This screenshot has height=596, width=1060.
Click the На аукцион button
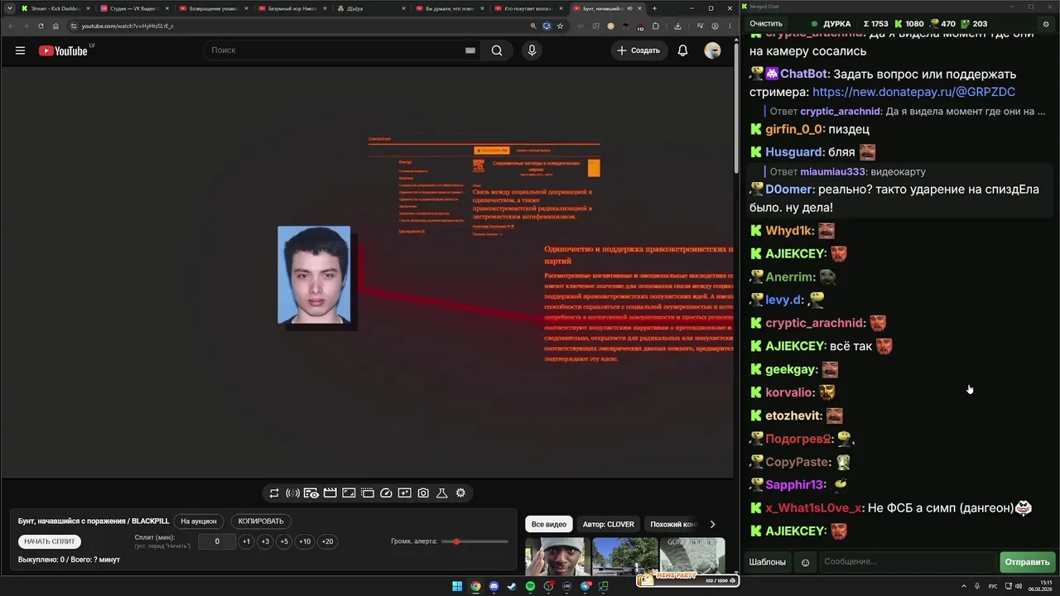pyautogui.click(x=199, y=521)
